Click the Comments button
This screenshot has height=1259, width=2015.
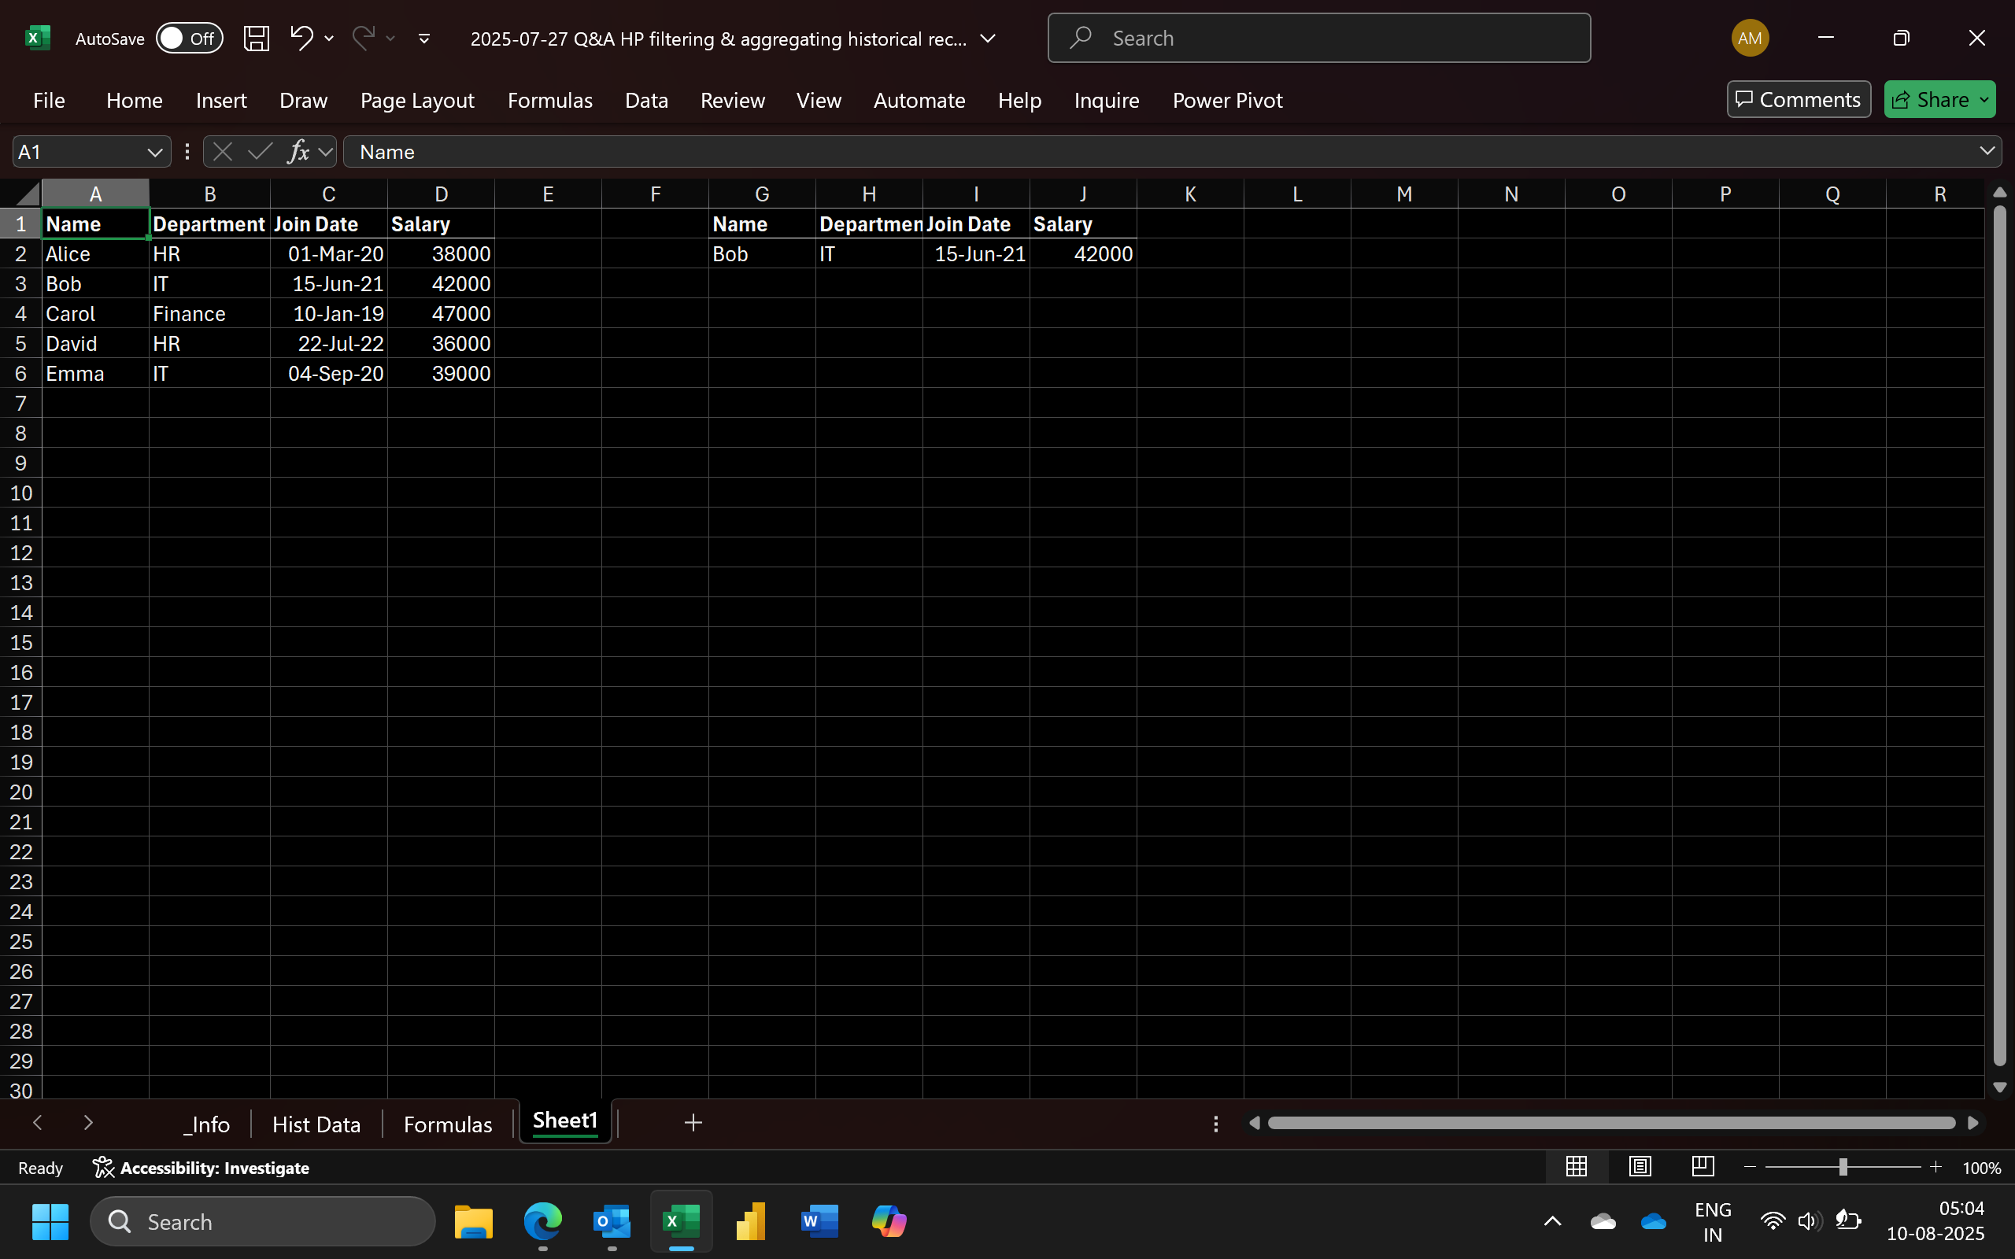[1799, 100]
